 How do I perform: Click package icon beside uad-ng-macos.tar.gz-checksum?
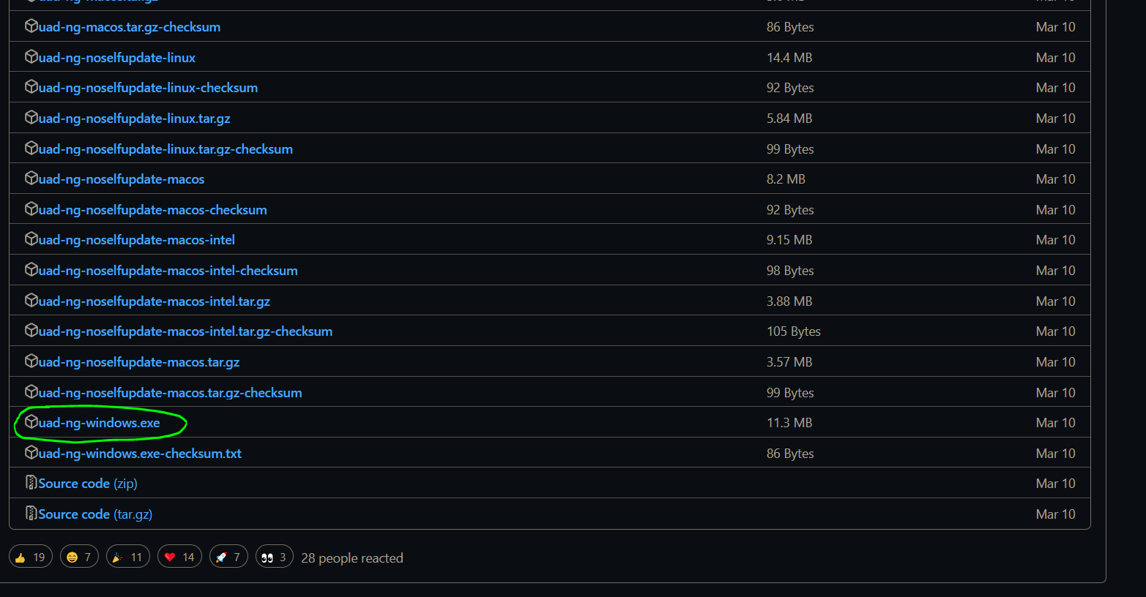point(31,26)
